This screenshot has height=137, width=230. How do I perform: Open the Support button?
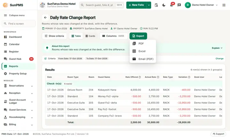[218, 134]
